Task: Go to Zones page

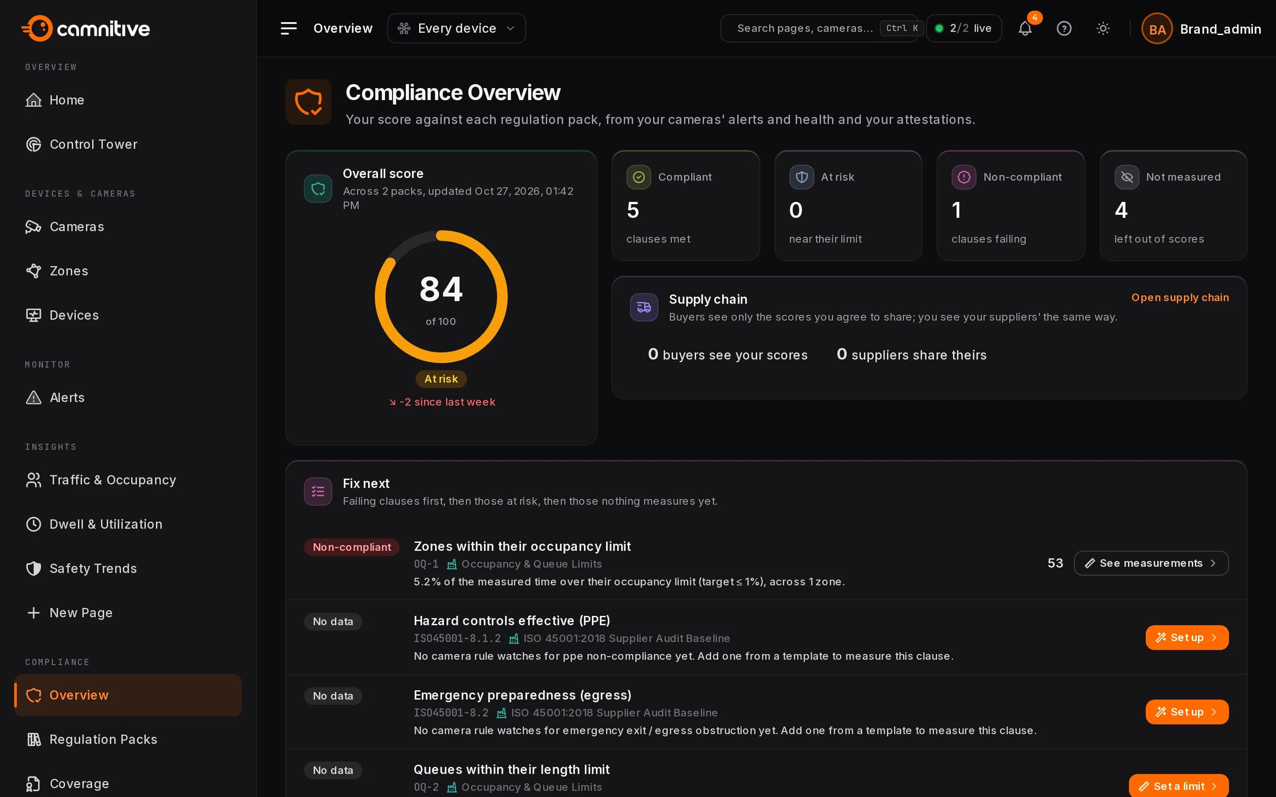Action: click(128, 271)
